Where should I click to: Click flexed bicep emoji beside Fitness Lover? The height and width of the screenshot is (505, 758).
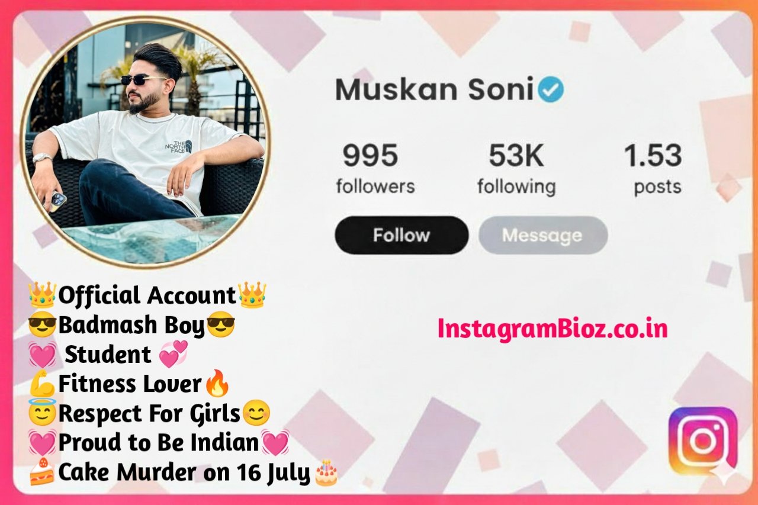(x=43, y=384)
